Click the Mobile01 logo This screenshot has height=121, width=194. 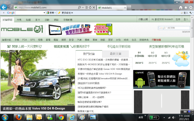(x=22, y=29)
